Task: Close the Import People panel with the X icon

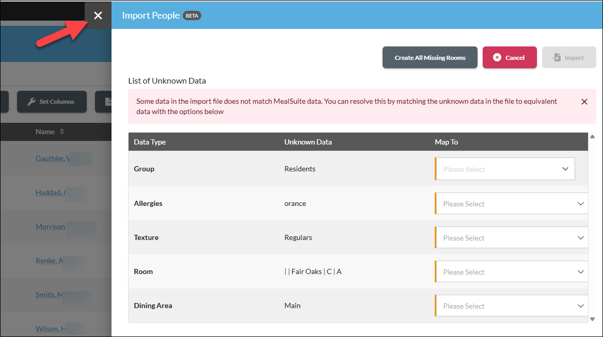Action: coord(98,15)
